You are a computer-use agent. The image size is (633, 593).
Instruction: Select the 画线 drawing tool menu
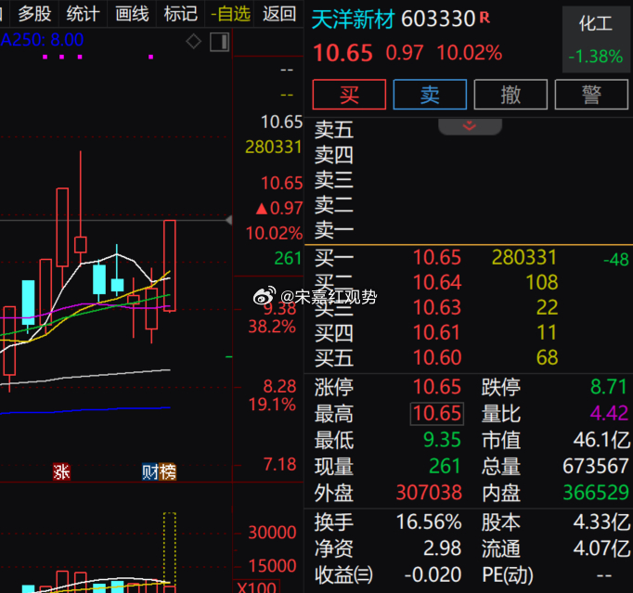point(132,14)
